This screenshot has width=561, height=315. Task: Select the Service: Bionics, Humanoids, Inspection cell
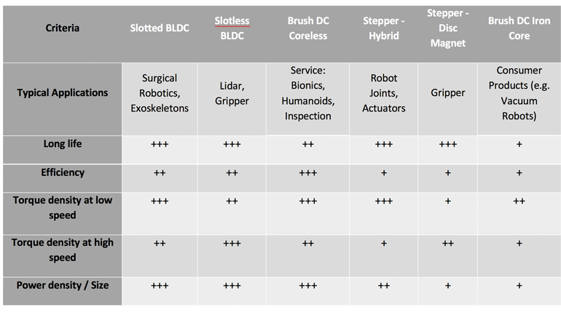click(307, 93)
